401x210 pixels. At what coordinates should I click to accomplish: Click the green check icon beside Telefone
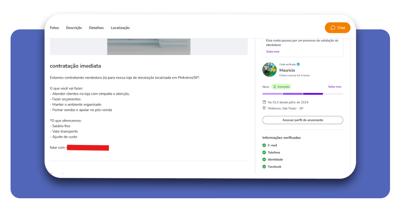(264, 152)
